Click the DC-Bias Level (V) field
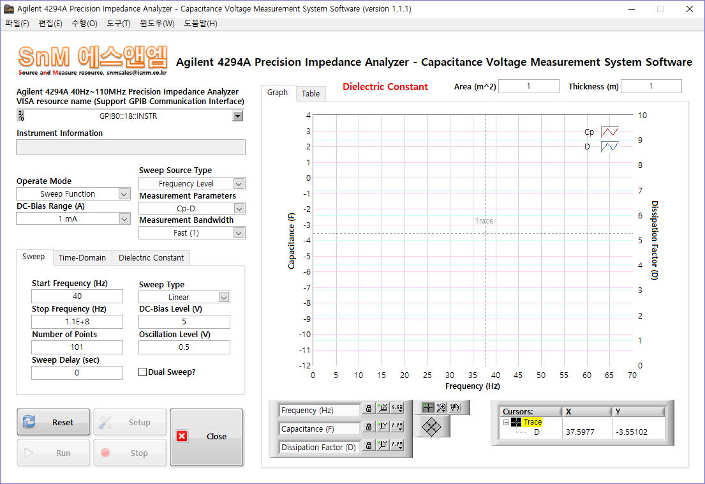The height and width of the screenshot is (484, 705). pos(184,322)
